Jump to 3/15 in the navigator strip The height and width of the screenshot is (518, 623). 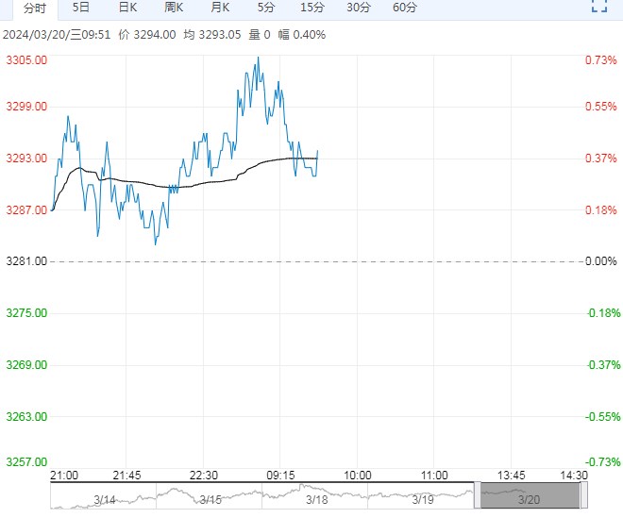(x=210, y=498)
